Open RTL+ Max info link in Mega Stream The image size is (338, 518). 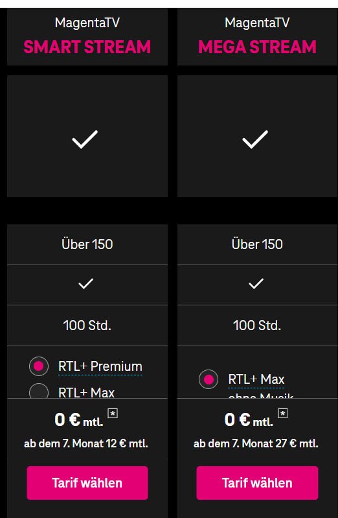(x=256, y=379)
